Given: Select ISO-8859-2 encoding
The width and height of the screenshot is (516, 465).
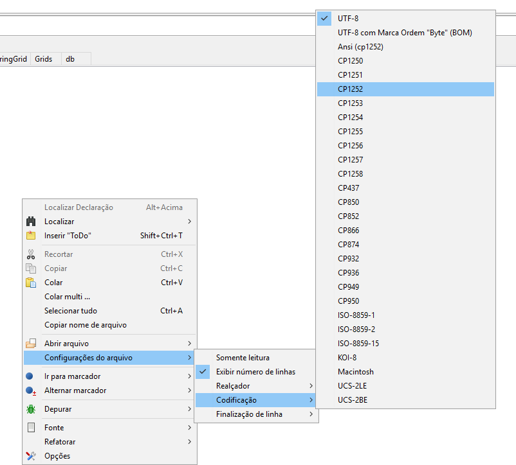Looking at the screenshot, I should (x=405, y=329).
